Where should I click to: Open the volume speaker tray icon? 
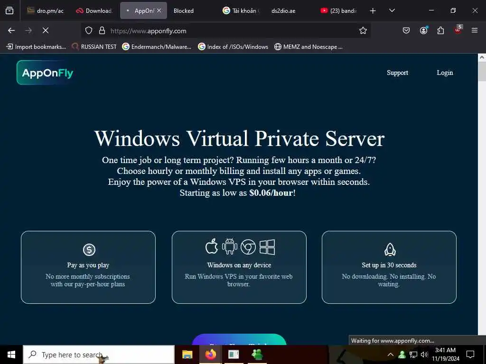click(424, 355)
